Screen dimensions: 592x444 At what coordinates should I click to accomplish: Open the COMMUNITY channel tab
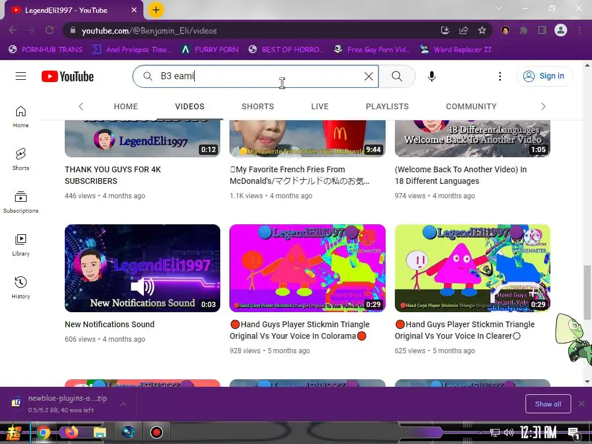point(471,106)
